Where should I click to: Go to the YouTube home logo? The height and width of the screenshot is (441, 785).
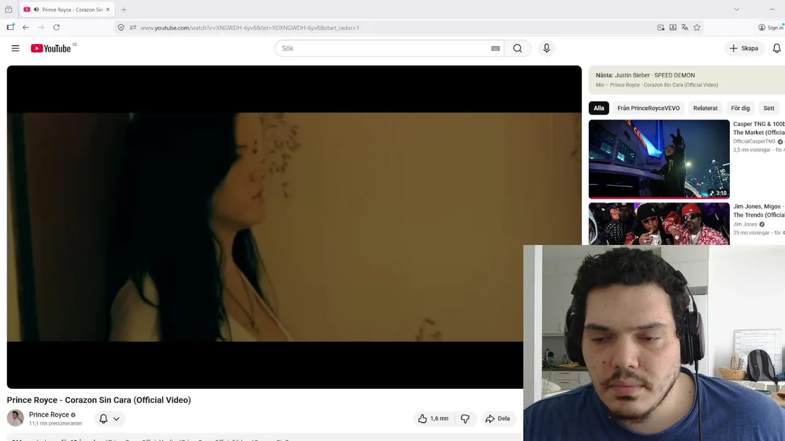[51, 48]
